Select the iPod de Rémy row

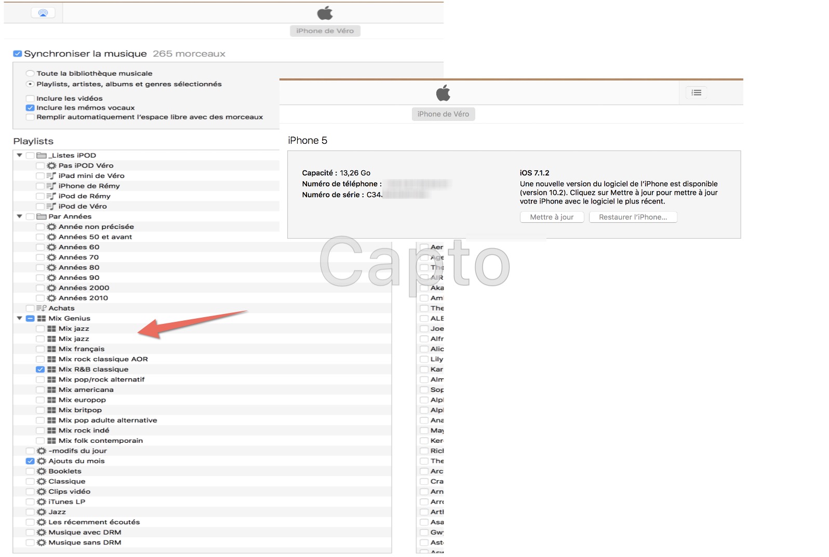[x=146, y=196]
